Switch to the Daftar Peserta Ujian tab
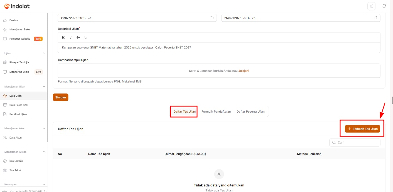This screenshot has height=192, width=393. click(x=250, y=111)
